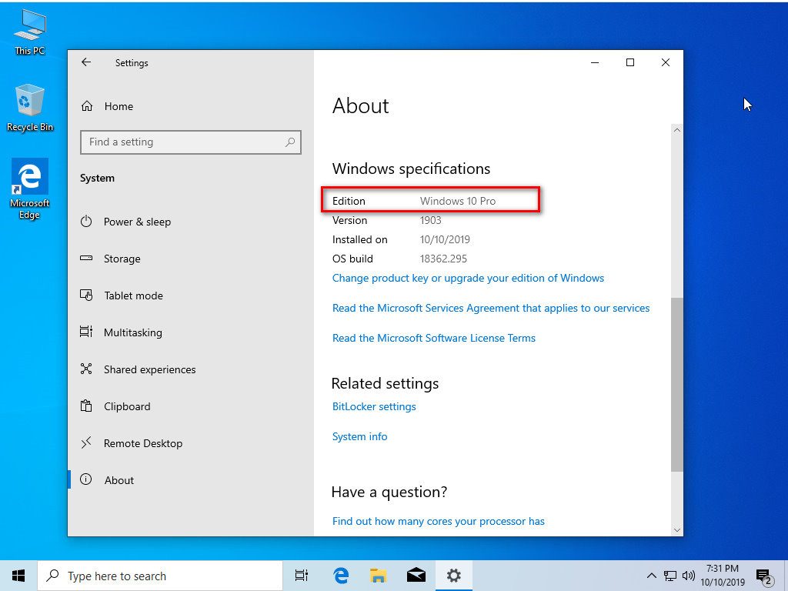The image size is (788, 591).
Task: Open Power & sleep settings
Action: click(125, 222)
